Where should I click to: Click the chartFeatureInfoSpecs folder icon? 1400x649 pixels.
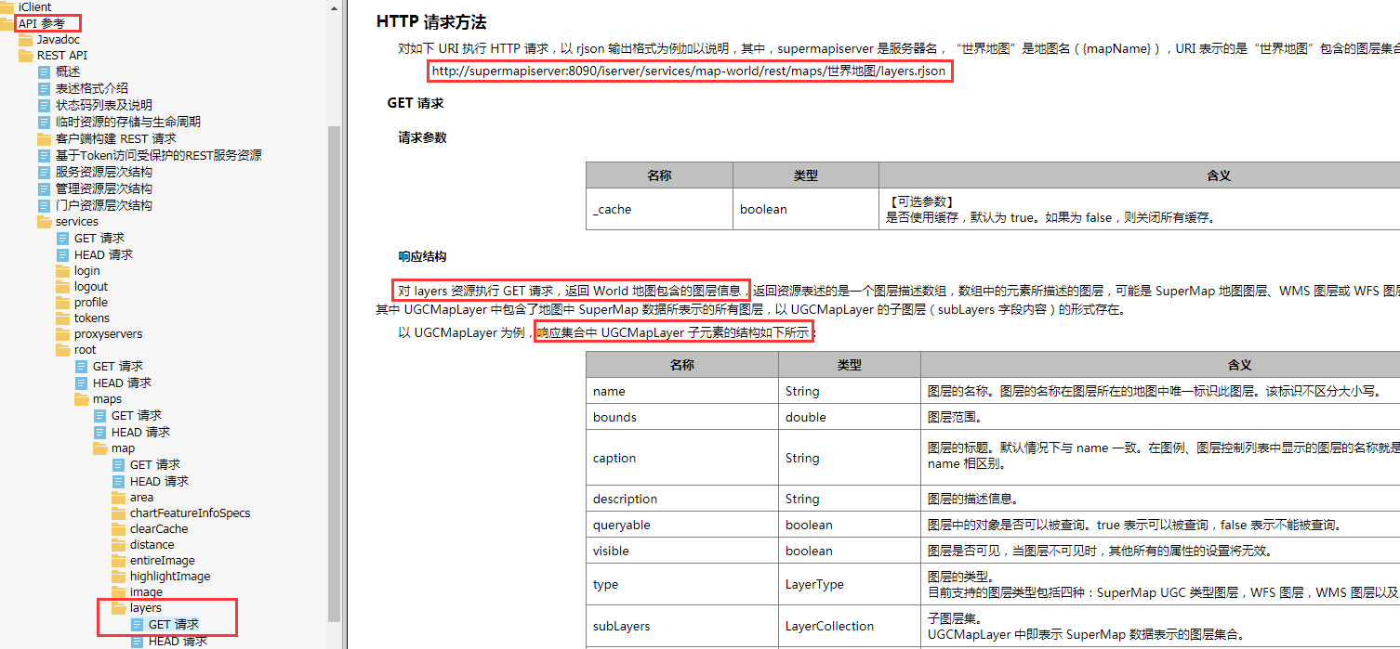click(118, 513)
